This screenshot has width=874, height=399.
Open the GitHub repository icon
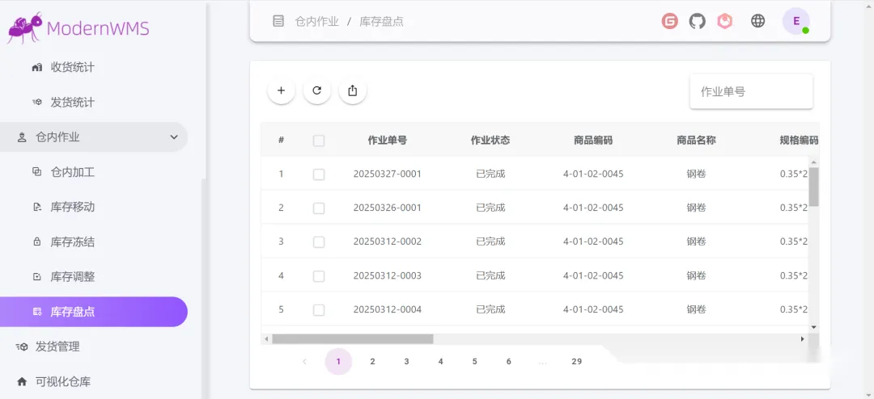698,21
